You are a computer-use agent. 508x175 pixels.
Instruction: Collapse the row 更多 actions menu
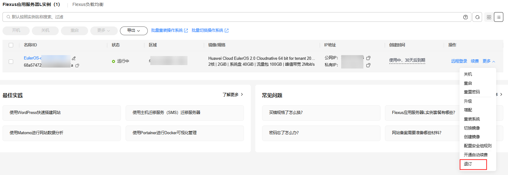point(489,61)
